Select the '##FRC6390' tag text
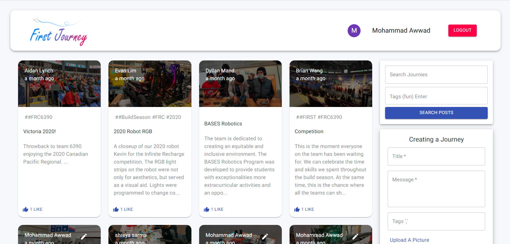This screenshot has width=510, height=244. click(x=38, y=117)
